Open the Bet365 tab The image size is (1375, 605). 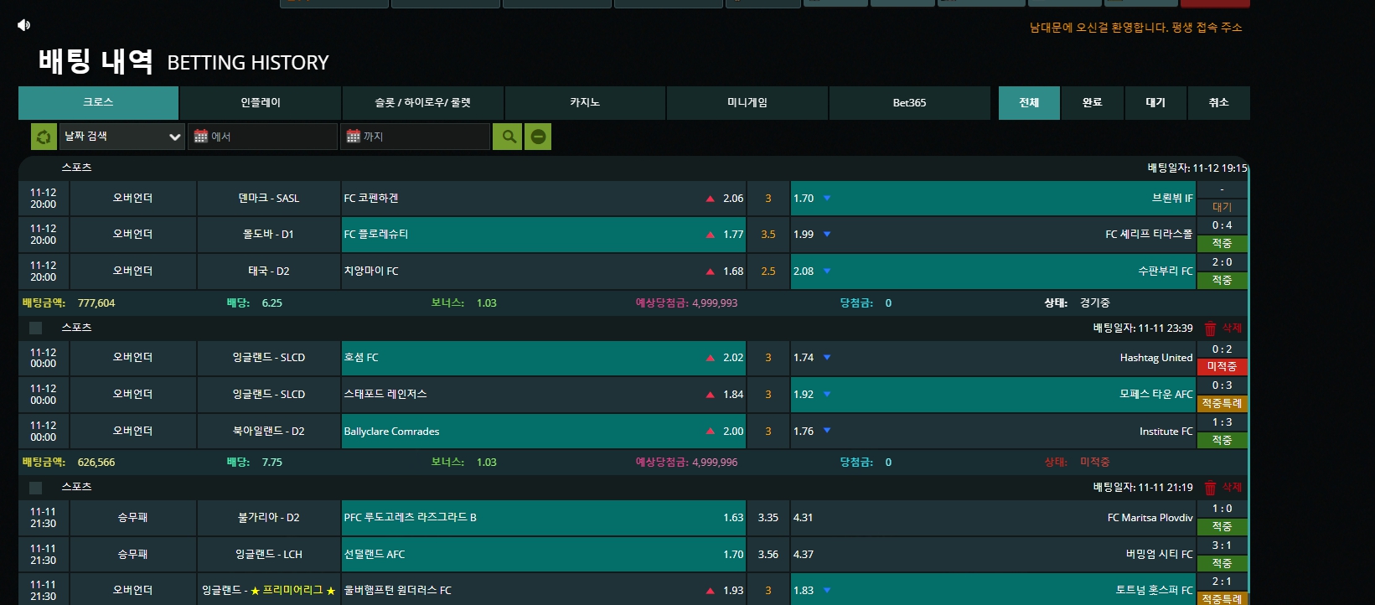[x=909, y=103]
